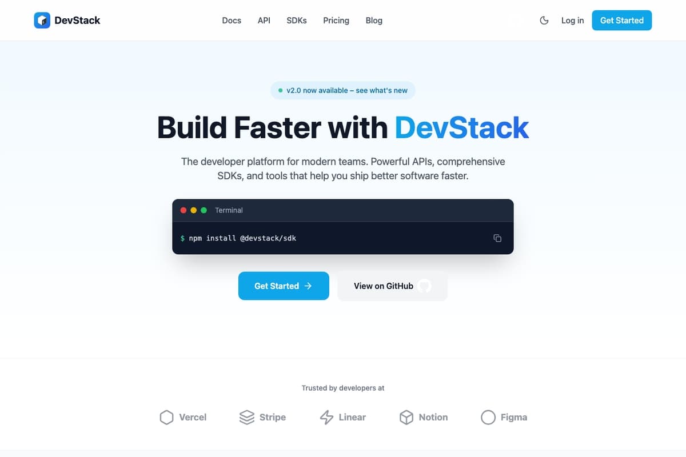
Task: Open the Docs menu item
Action: [232, 20]
